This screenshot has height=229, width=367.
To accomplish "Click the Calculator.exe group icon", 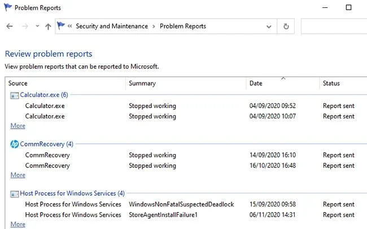I will (15, 95).
